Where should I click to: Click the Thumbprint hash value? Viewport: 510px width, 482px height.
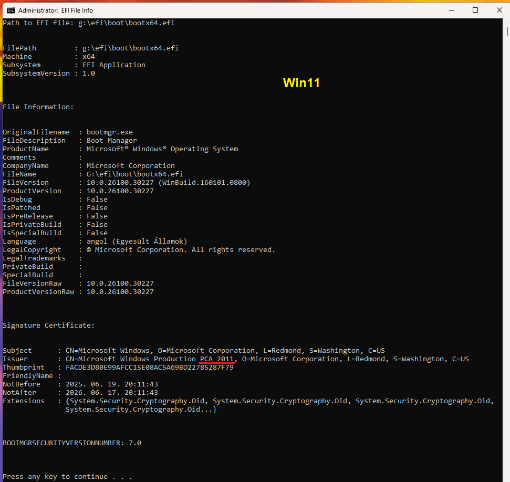point(150,368)
